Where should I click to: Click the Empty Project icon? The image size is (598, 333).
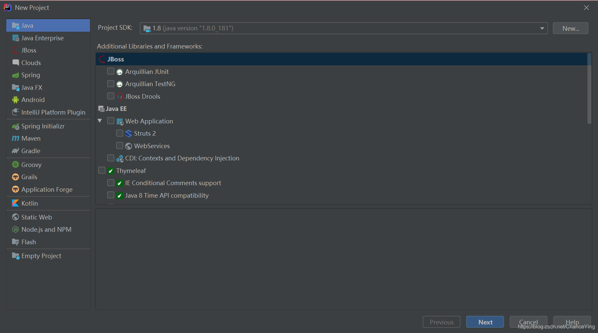[x=15, y=256]
